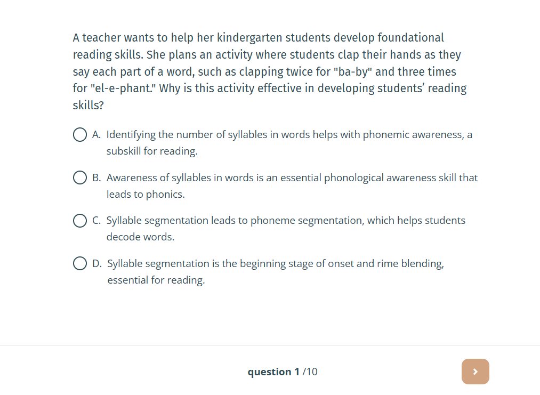The height and width of the screenshot is (395, 540).
Task: Click the kindergarten teacher question paragraph
Action: pos(270,71)
